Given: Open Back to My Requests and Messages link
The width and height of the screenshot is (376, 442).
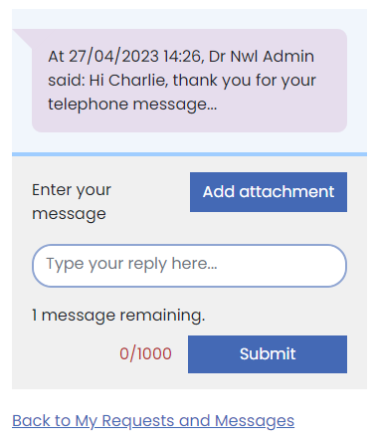Looking at the screenshot, I should (153, 421).
